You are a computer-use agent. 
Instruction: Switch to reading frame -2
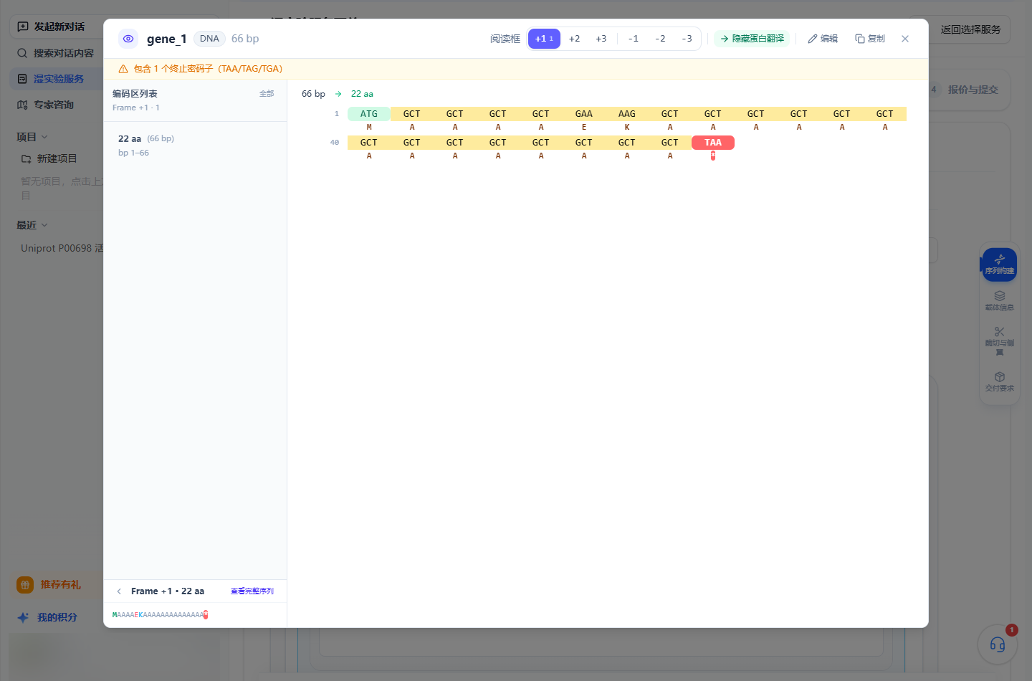(660, 39)
